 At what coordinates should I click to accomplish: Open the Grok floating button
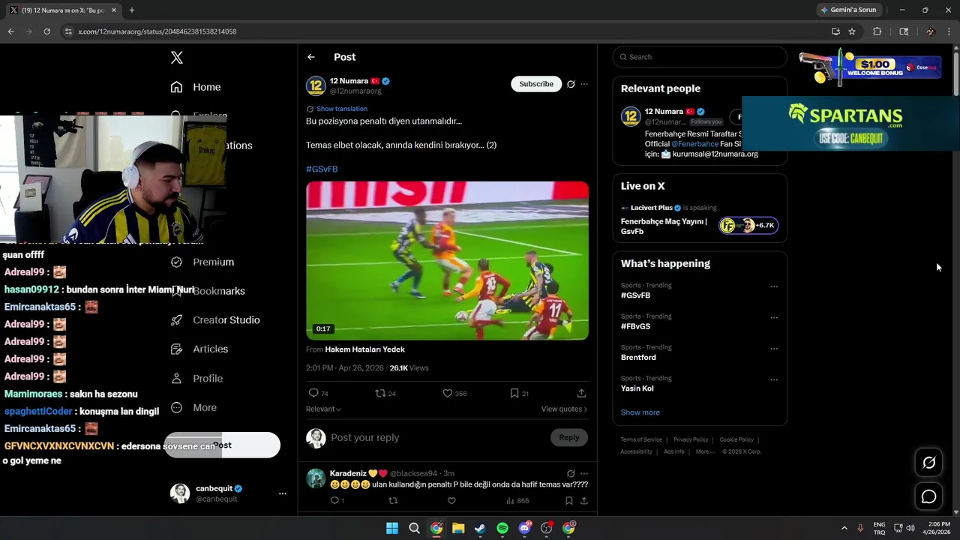tap(928, 463)
